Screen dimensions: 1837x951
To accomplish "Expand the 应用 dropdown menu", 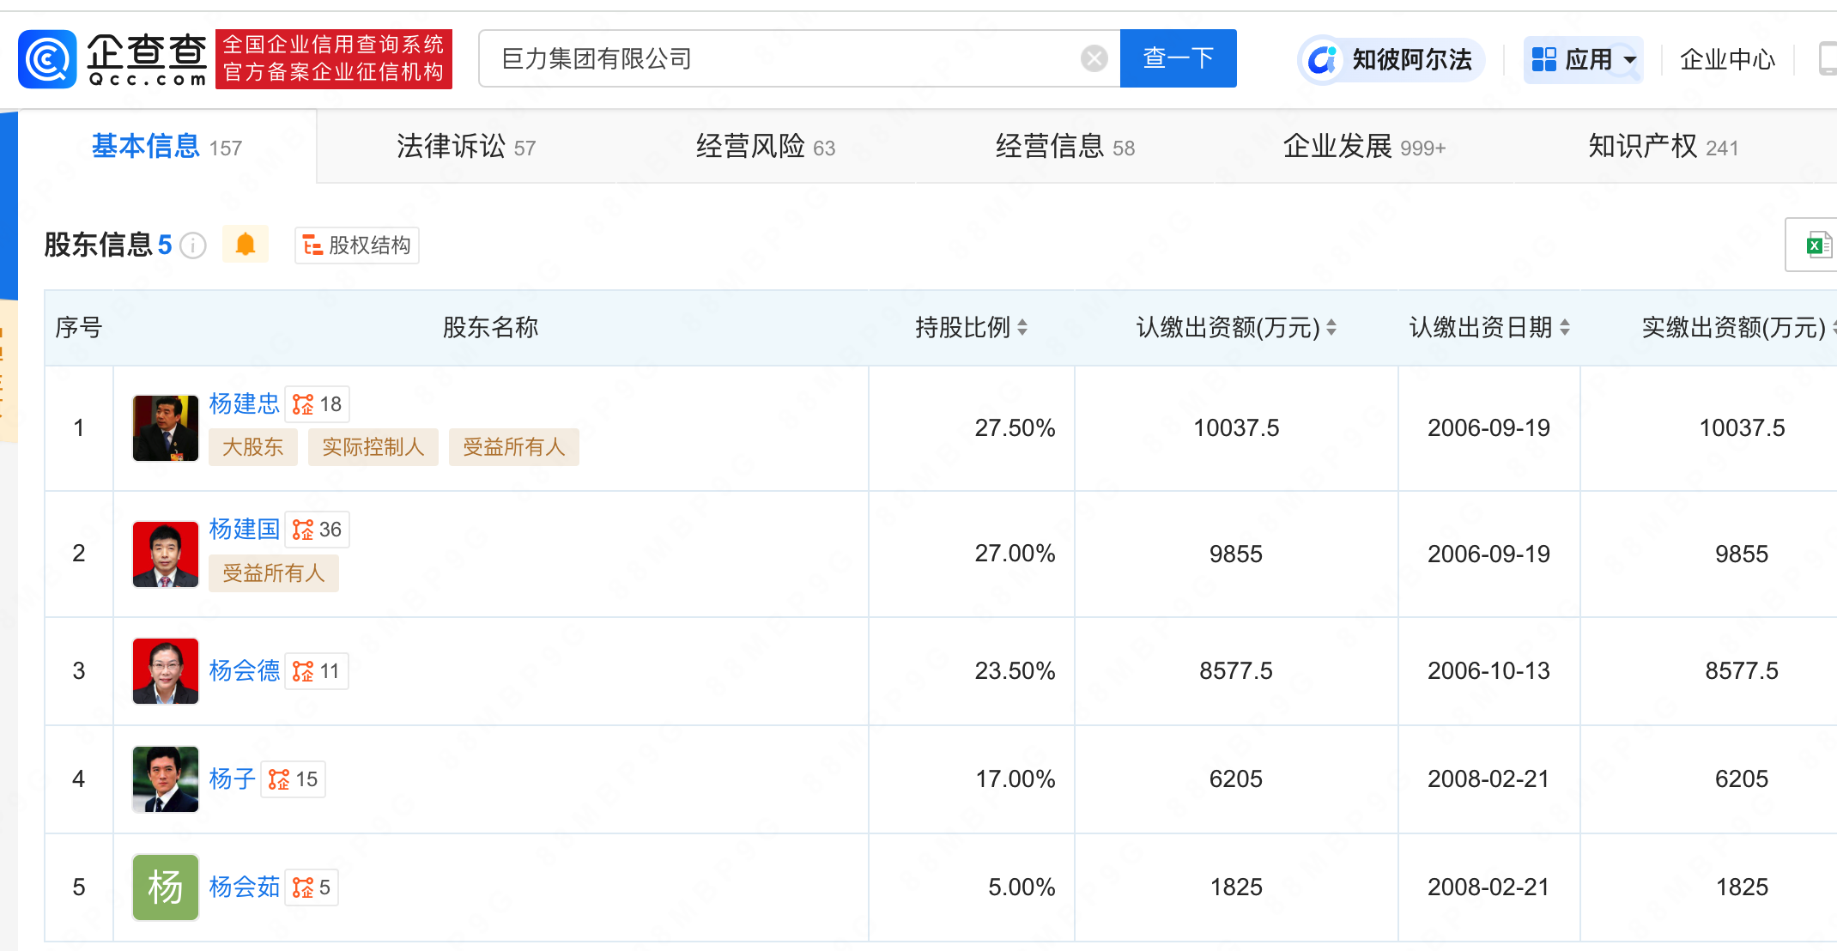I will pyautogui.click(x=1583, y=60).
